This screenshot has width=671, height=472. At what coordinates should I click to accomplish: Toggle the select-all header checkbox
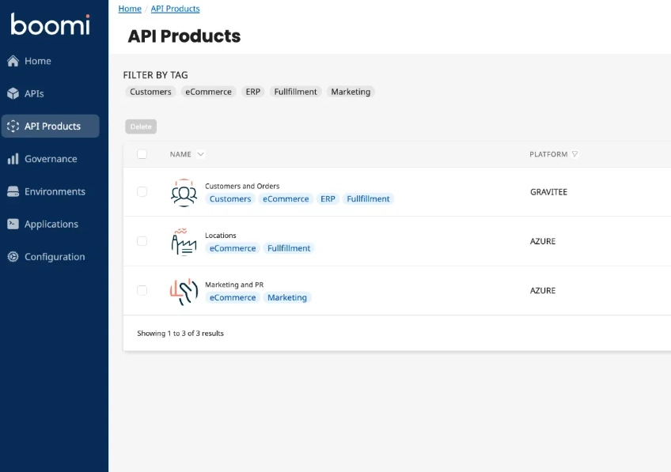coord(142,154)
